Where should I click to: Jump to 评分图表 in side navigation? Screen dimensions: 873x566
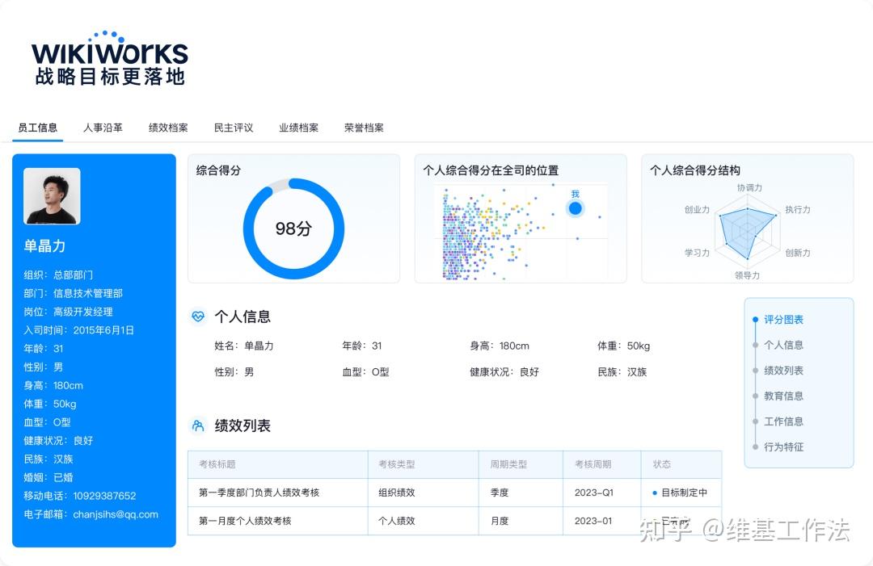pyautogui.click(x=783, y=320)
